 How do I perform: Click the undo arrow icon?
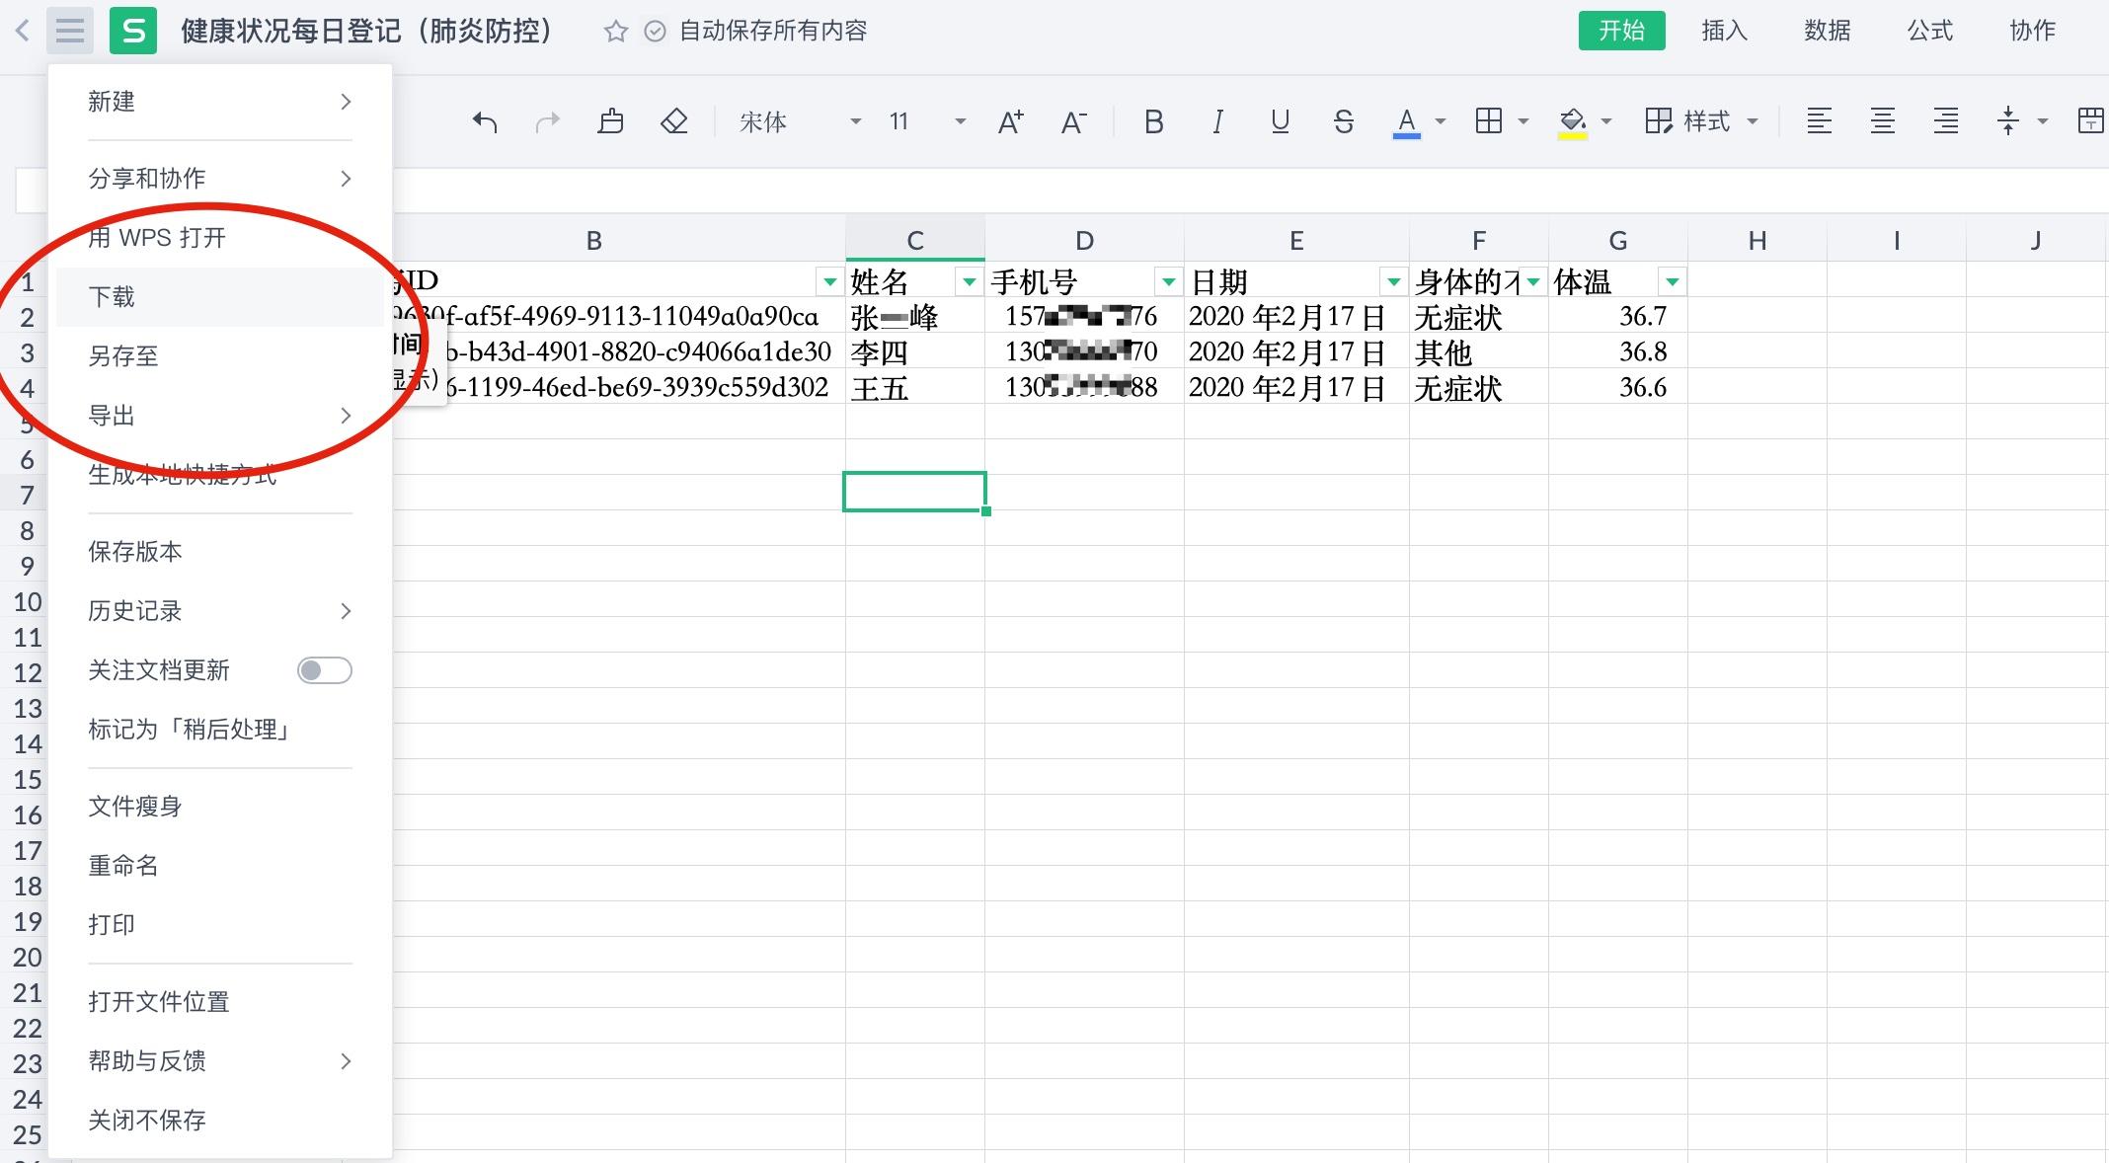(x=481, y=120)
